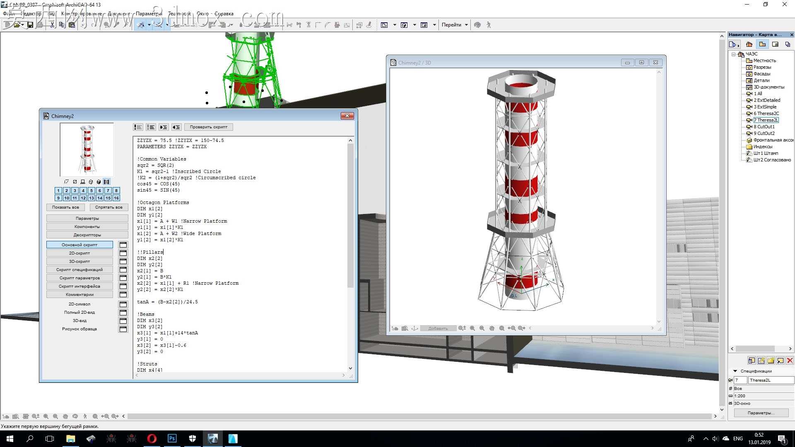The image size is (795, 447).
Task: Click Navigator horizontal scrollbar thumb
Action: (755, 349)
